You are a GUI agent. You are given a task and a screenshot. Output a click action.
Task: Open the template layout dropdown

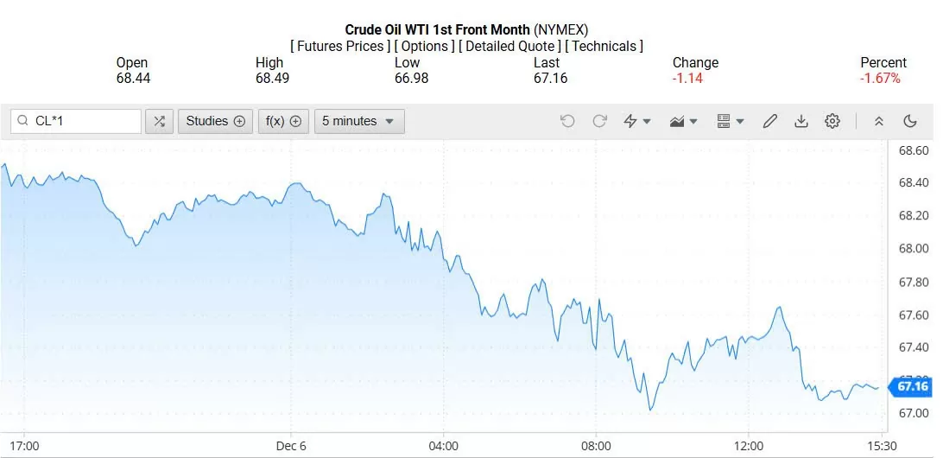coord(731,121)
